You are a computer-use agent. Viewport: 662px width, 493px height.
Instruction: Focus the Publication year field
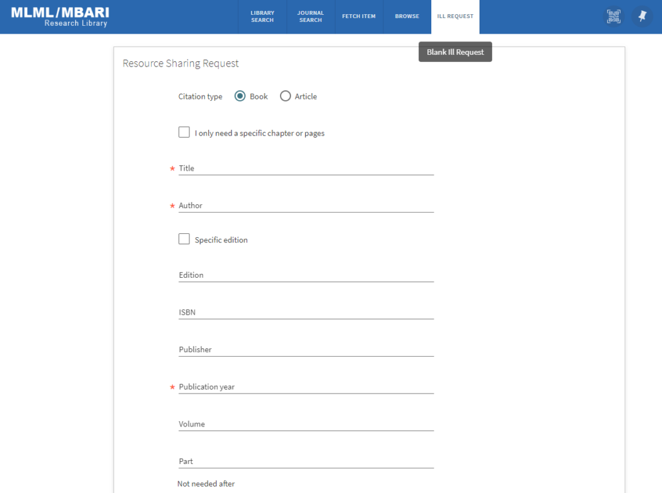coord(306,386)
